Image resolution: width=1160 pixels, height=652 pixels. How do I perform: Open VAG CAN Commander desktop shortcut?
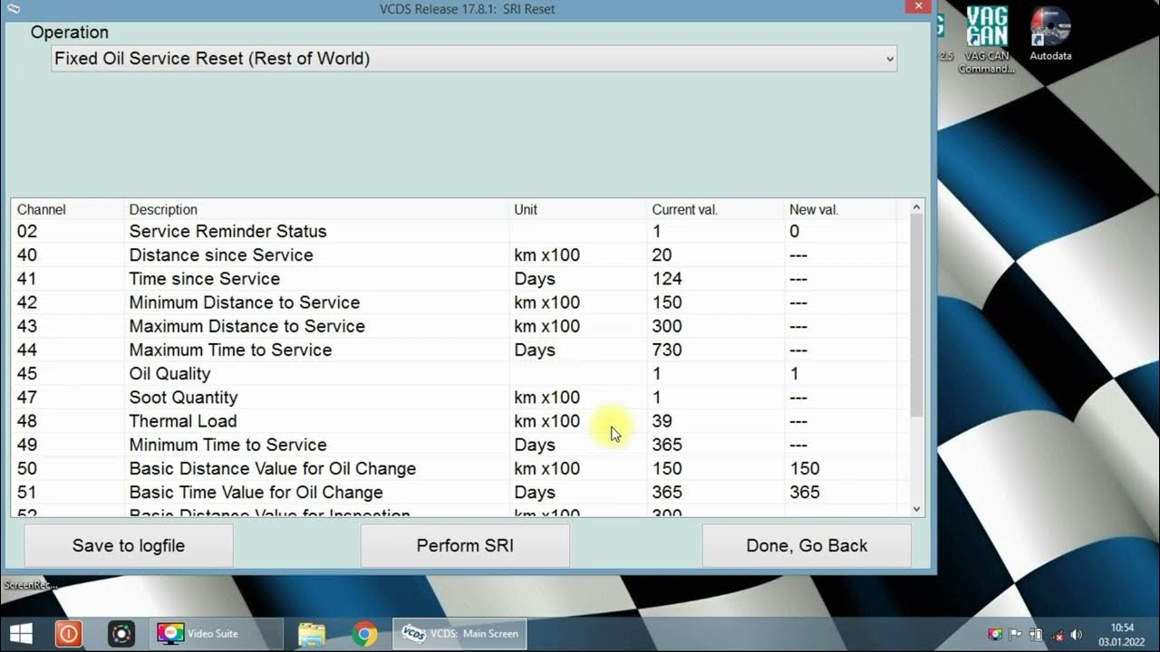point(987,39)
